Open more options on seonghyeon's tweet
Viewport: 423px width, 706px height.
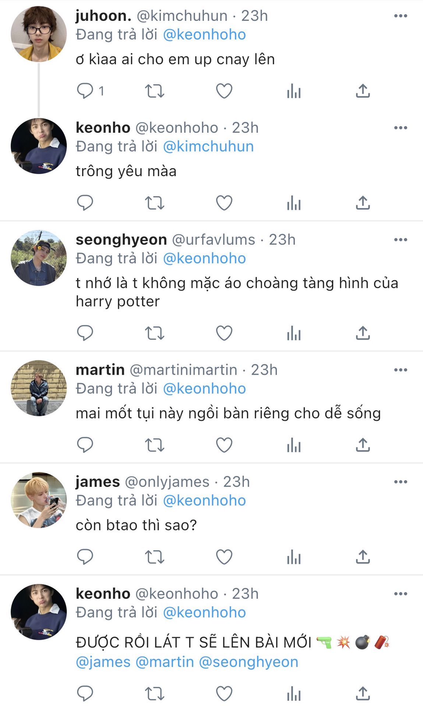(400, 240)
